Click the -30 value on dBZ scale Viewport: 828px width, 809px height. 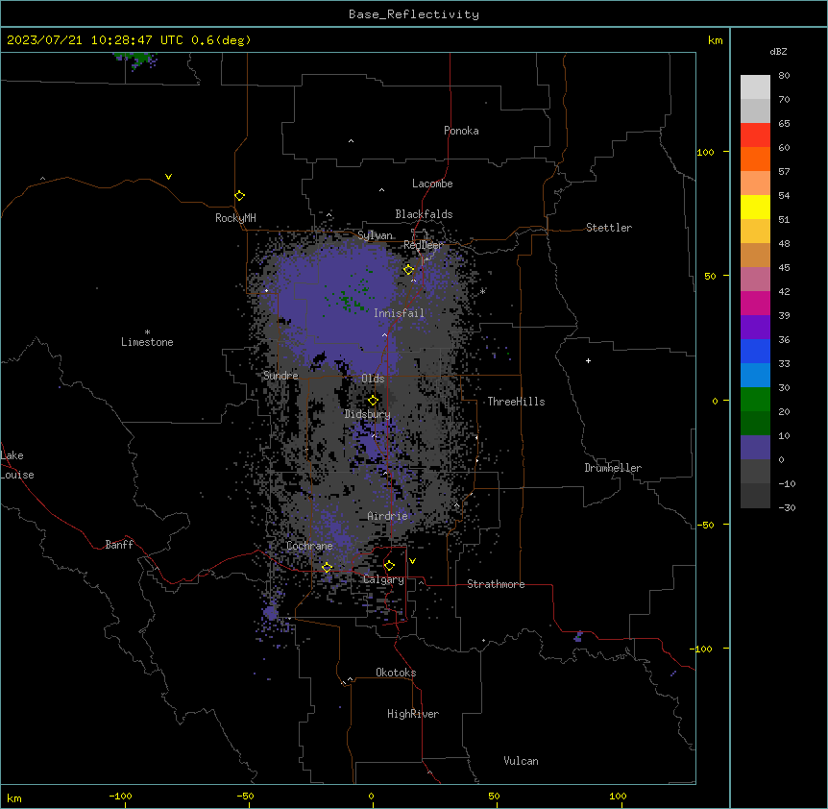pyautogui.click(x=787, y=507)
